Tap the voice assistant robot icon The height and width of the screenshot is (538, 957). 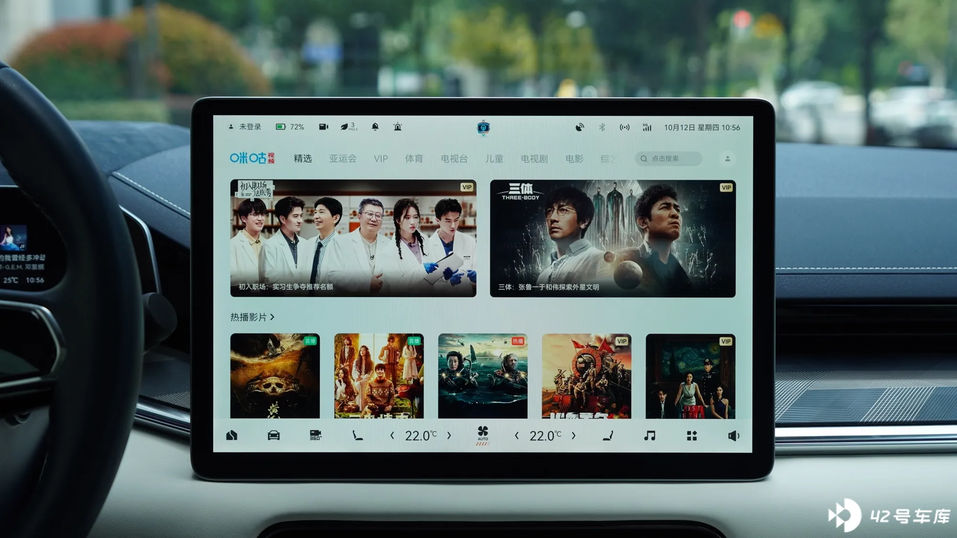point(483,128)
